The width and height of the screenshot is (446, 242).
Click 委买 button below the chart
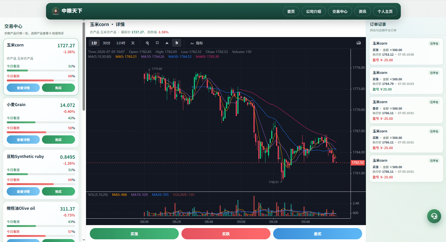click(317, 234)
